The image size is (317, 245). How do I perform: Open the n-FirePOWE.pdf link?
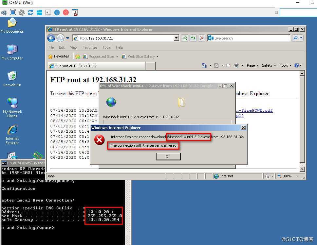[254, 110]
